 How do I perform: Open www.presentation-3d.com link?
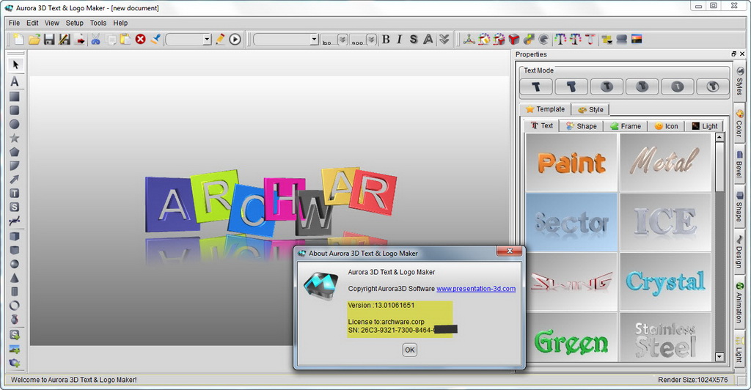[476, 289]
